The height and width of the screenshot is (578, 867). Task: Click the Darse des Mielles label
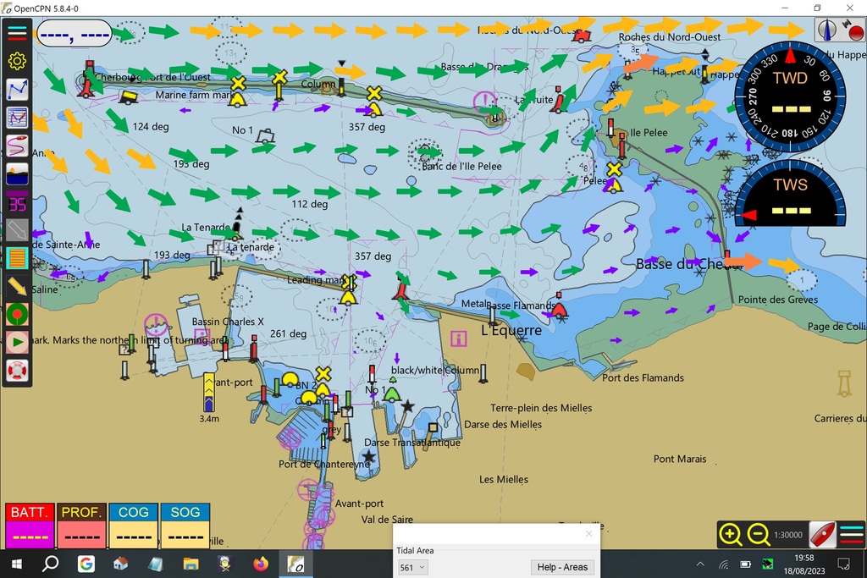[x=503, y=424]
